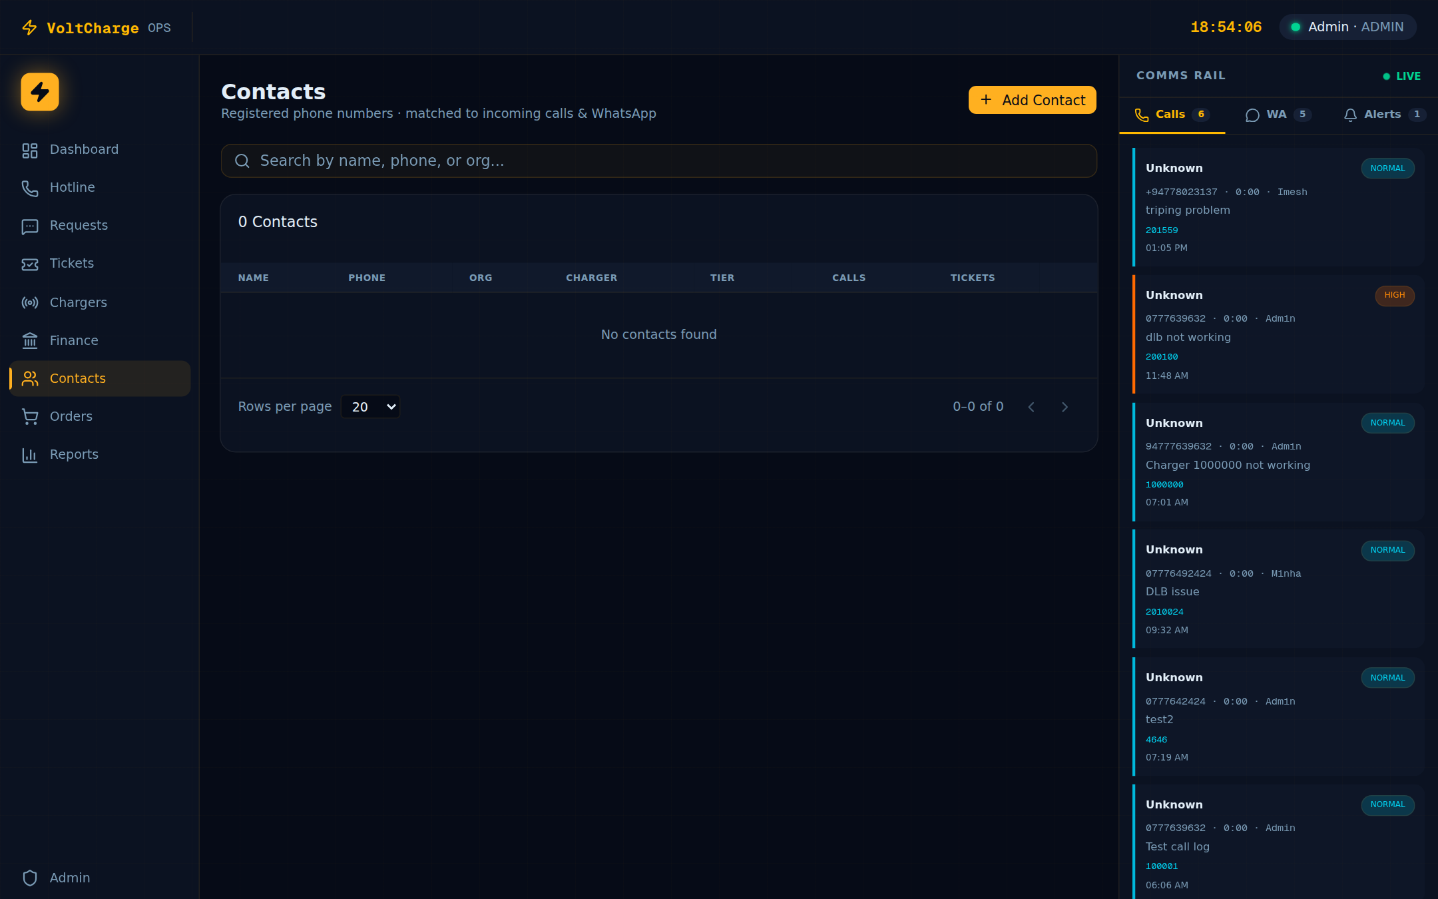Click the Add Contact button
Viewport: 1438px width, 899px height.
pyautogui.click(x=1032, y=100)
